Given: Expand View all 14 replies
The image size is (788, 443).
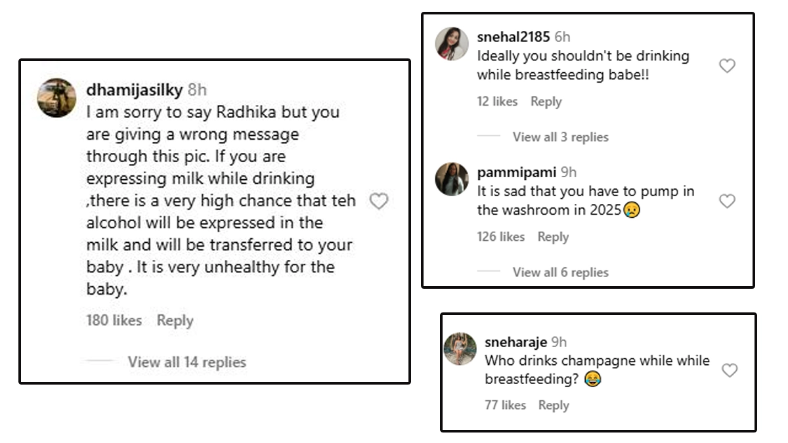Looking at the screenshot, I should click(x=186, y=362).
